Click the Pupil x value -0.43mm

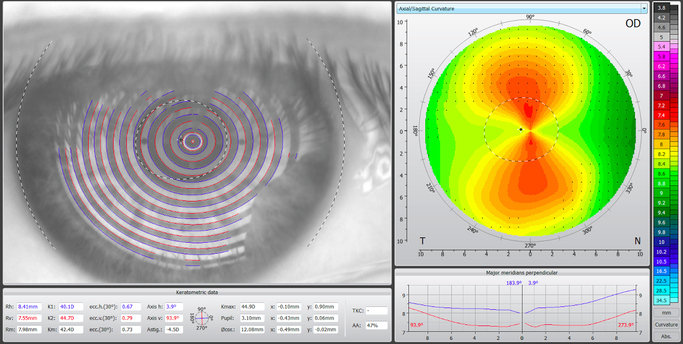pos(288,318)
